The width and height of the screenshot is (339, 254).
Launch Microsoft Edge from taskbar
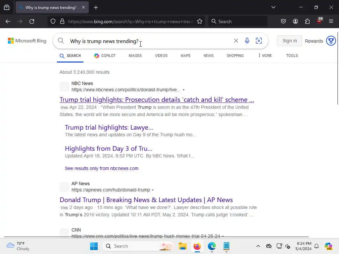click(x=212, y=246)
